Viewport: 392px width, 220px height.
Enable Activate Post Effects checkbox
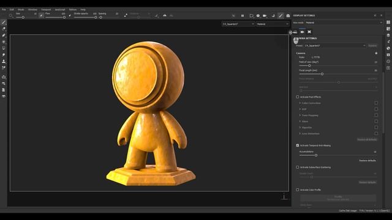[298, 97]
